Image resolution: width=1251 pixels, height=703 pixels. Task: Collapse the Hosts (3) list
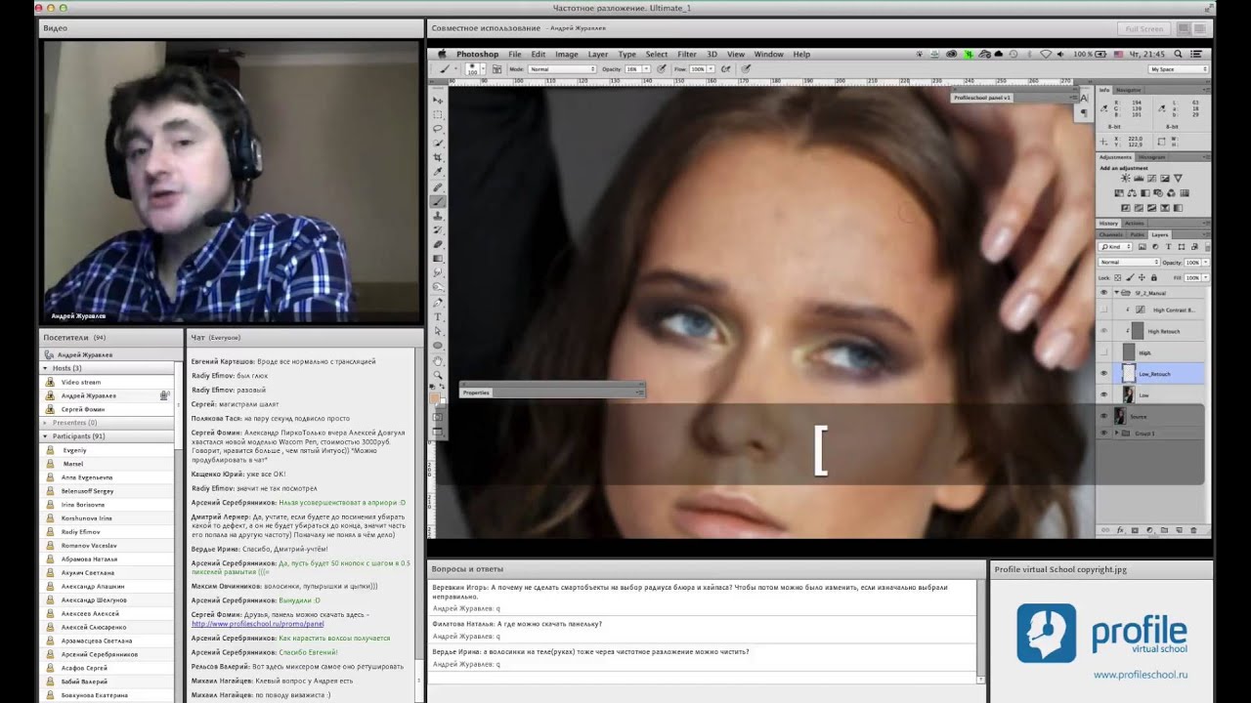(46, 368)
